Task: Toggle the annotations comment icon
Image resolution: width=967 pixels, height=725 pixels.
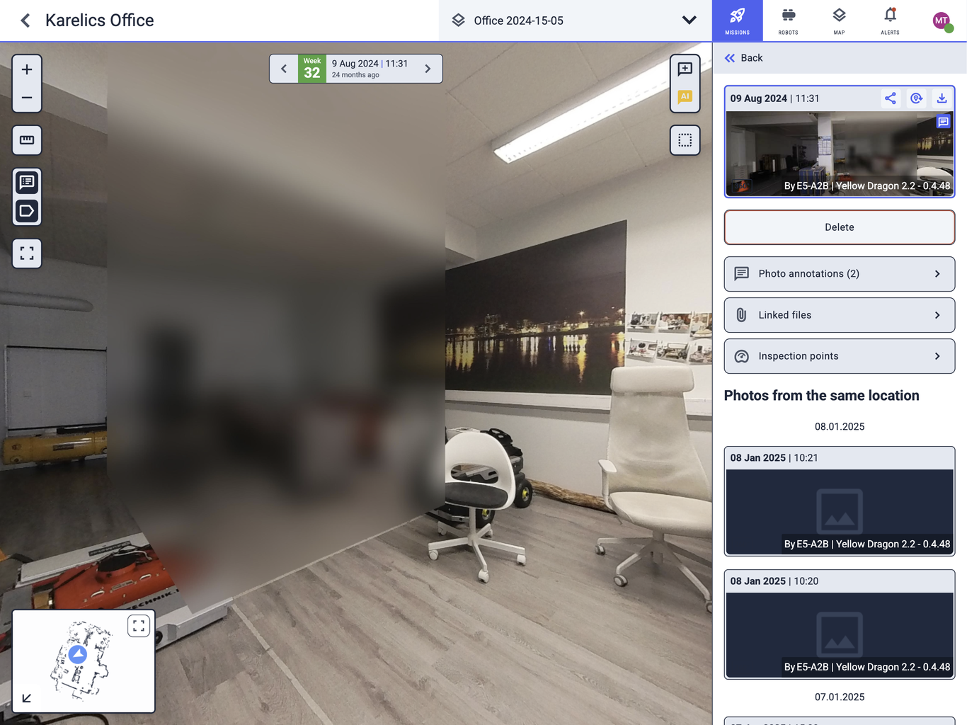Action: (27, 183)
